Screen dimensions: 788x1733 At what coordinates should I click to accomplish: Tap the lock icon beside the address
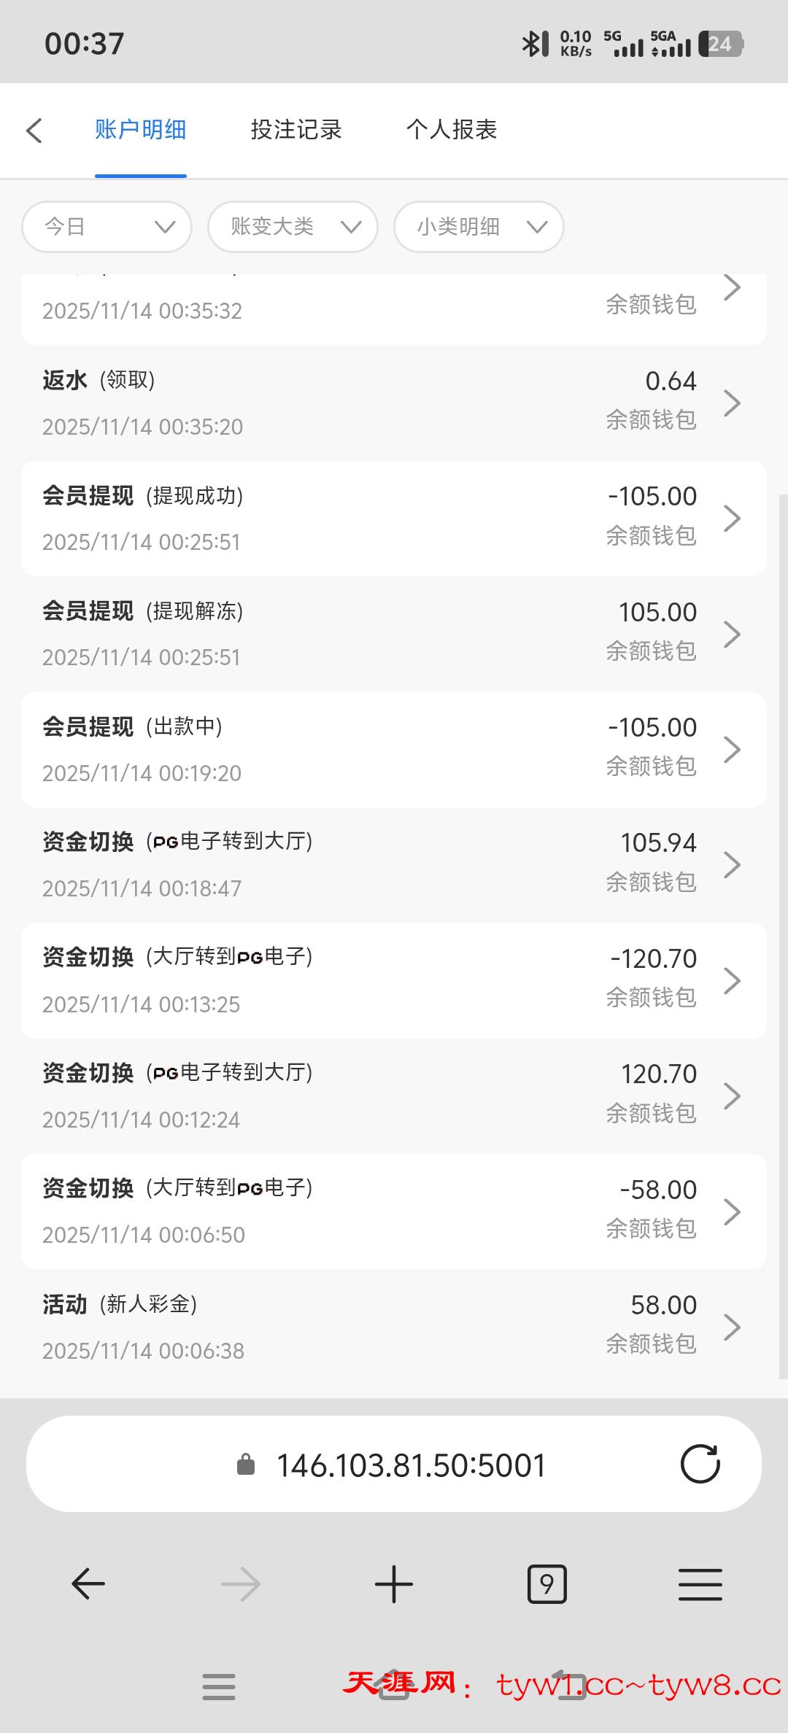coord(246,1465)
